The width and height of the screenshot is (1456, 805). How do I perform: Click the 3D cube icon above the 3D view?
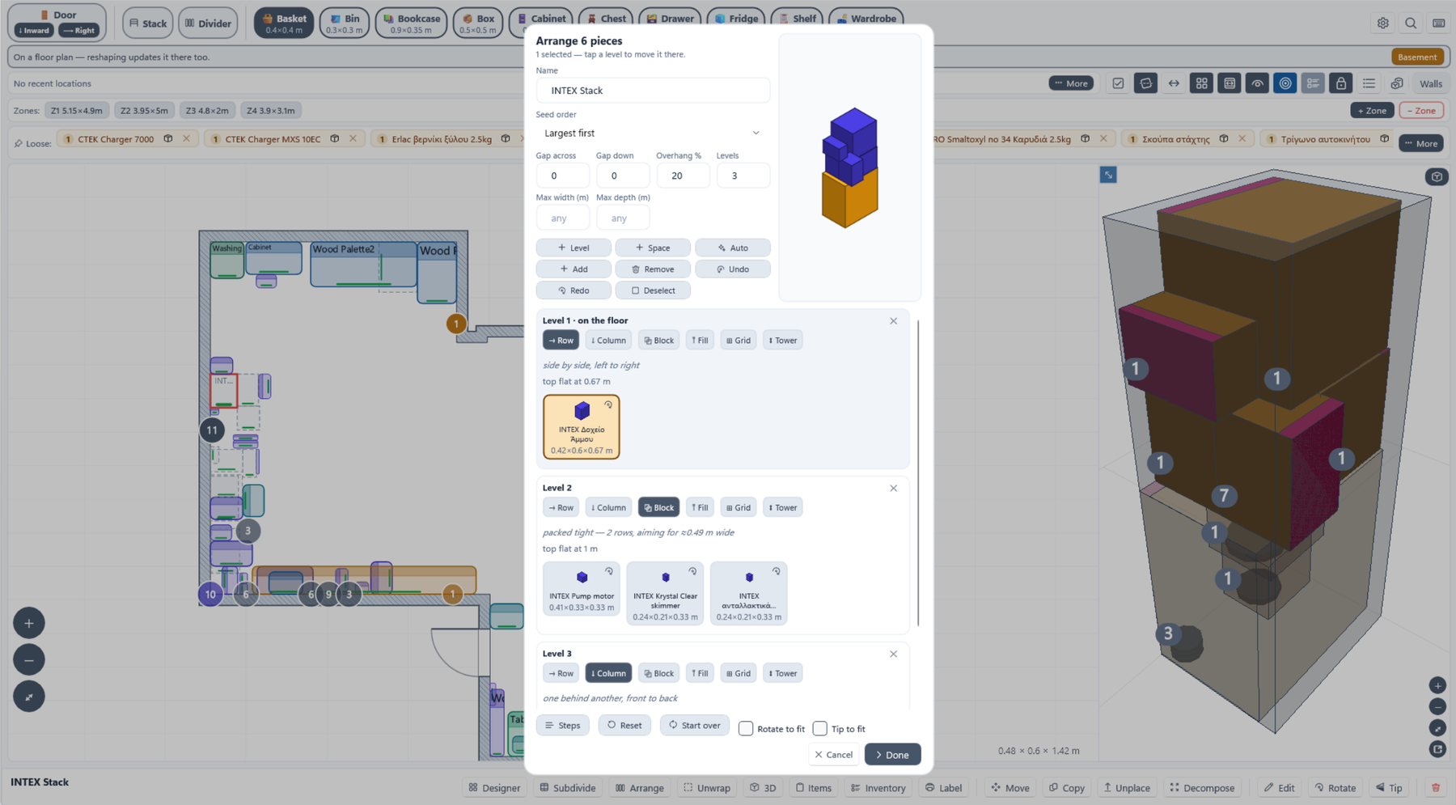[1437, 176]
